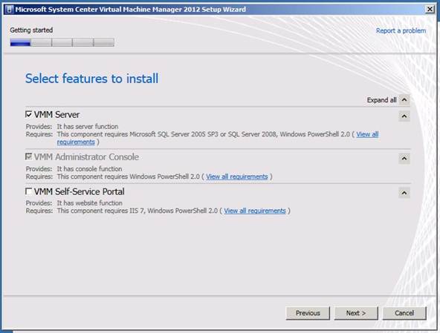Collapse the VMM Administrator Console section

pyautogui.click(x=404, y=159)
